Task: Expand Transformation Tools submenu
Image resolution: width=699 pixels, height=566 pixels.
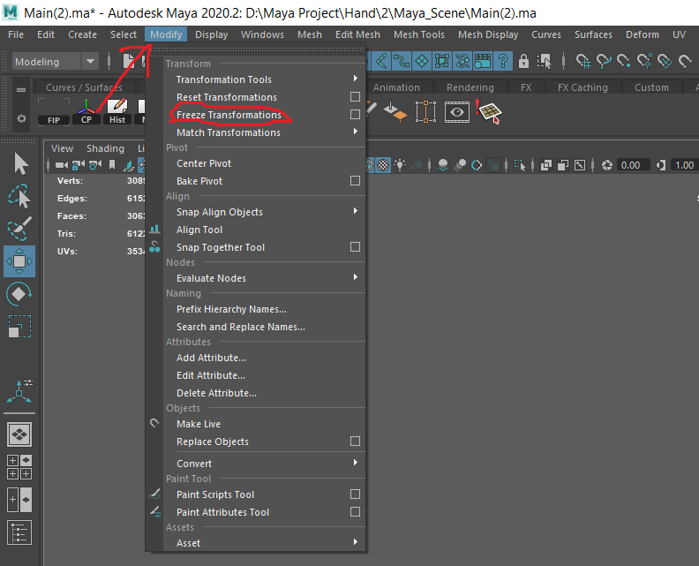Action: click(356, 79)
